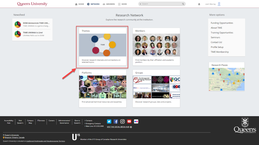
Task: Click the notification bell icon
Action: pyautogui.click(x=199, y=4)
